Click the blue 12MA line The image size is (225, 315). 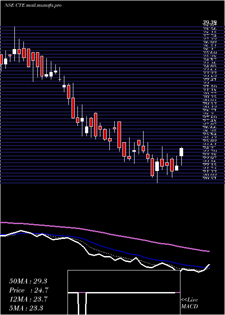pyautogui.click(x=104, y=247)
